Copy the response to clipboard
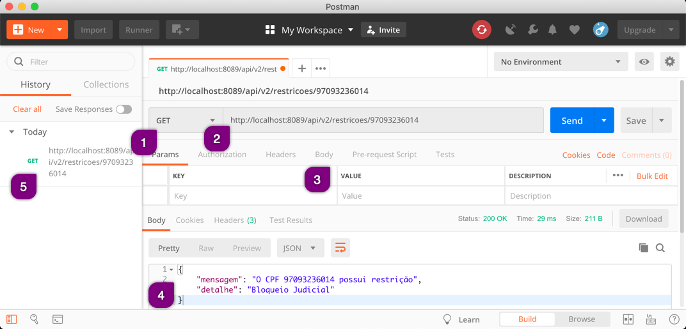The width and height of the screenshot is (686, 329). [x=644, y=248]
